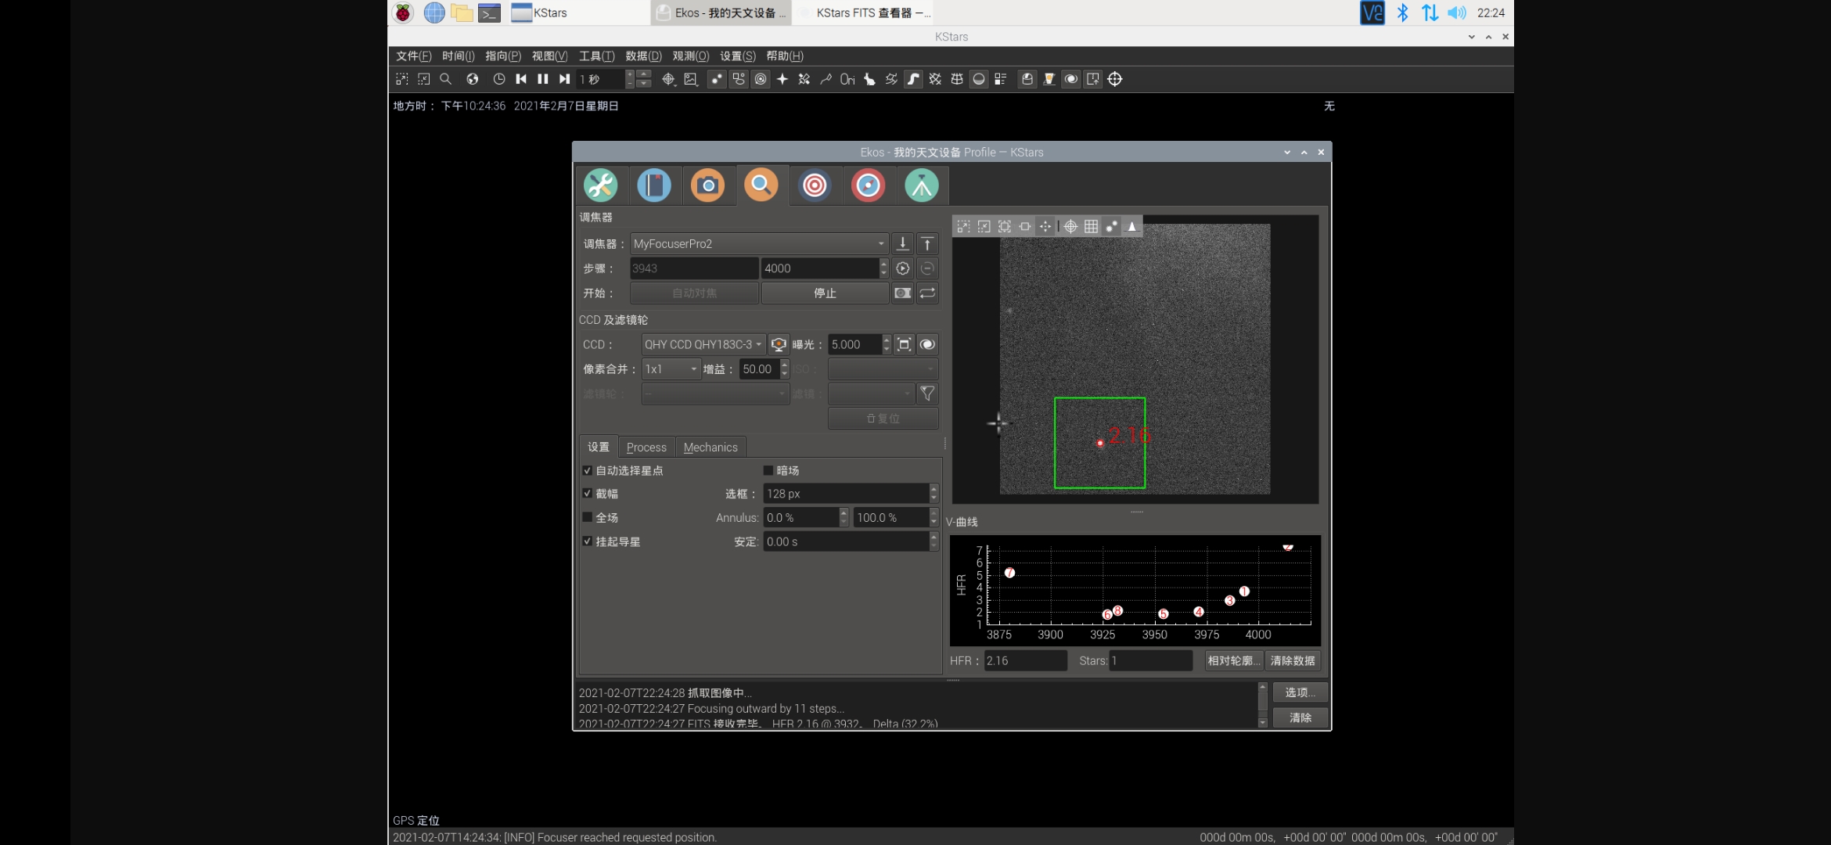Image resolution: width=1831 pixels, height=845 pixels.
Task: Open live video for the CCD
Action: pyautogui.click(x=779, y=344)
